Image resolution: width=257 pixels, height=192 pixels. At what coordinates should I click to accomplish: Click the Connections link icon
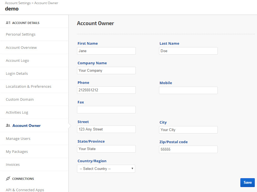[8, 179]
